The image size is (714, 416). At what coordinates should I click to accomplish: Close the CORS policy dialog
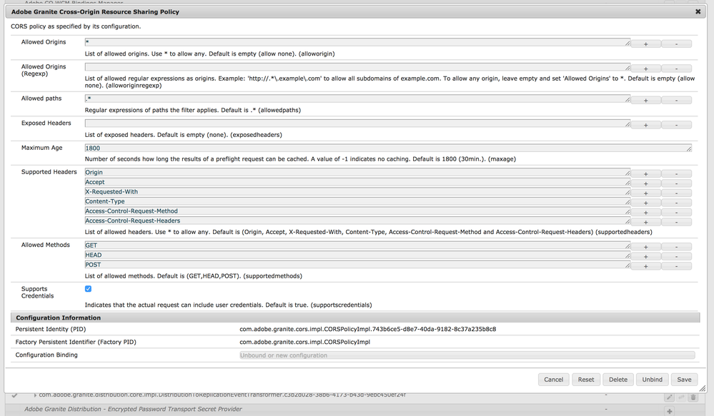(698, 12)
